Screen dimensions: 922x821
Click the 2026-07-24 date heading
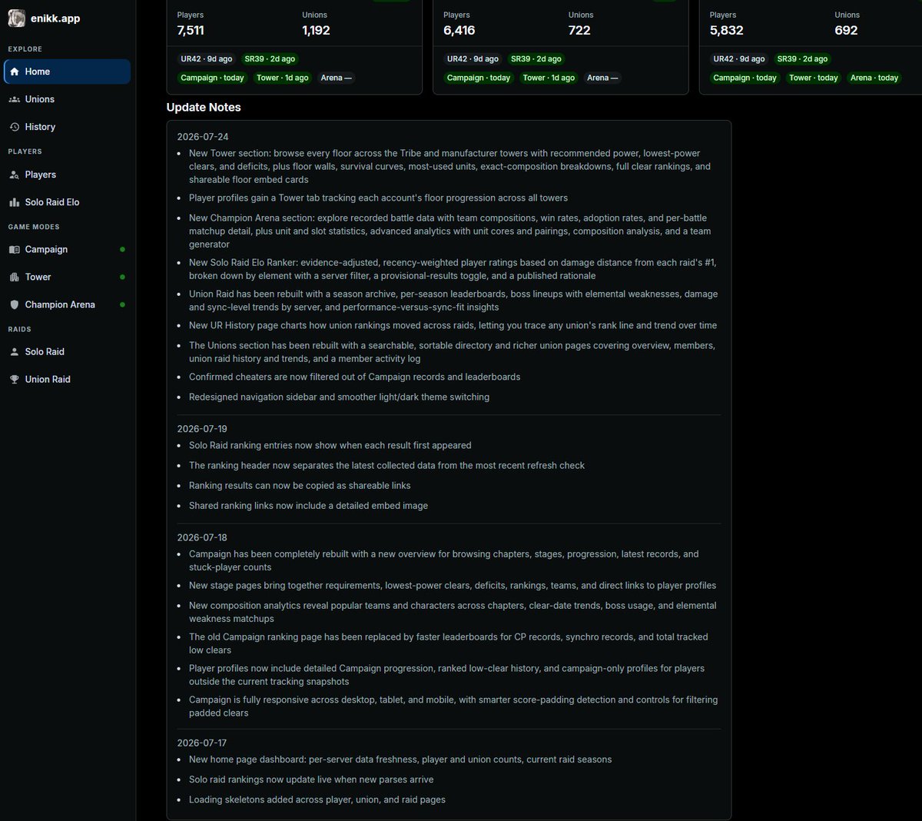pyautogui.click(x=203, y=137)
